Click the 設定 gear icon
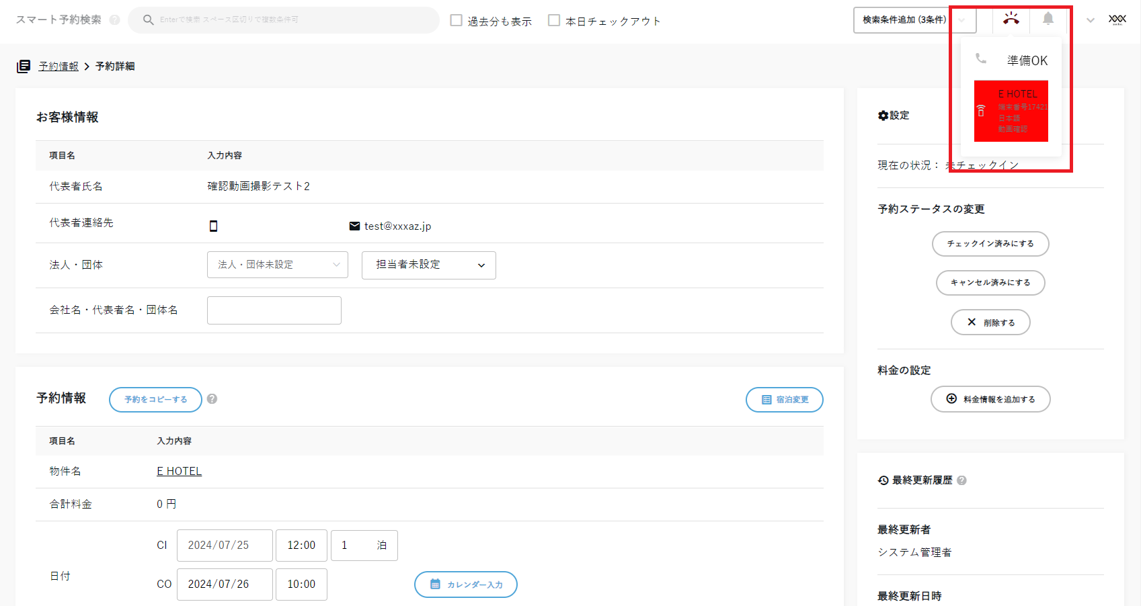Viewport: 1141px width, 606px height. tap(883, 116)
